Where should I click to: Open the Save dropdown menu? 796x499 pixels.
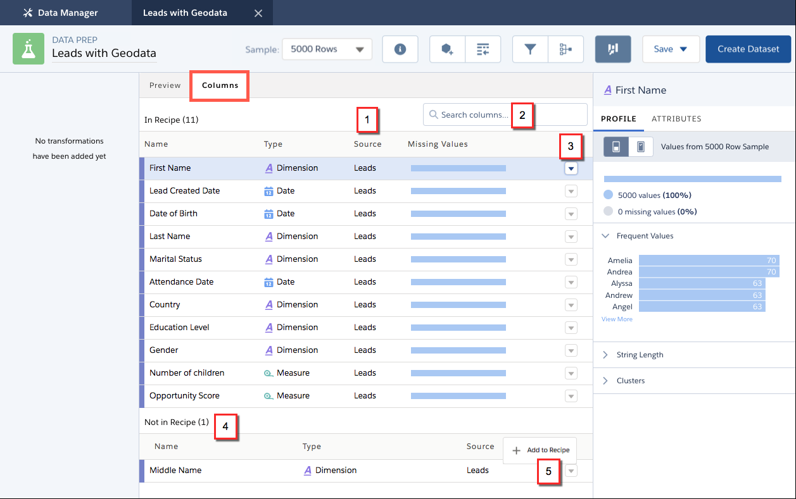tap(671, 49)
